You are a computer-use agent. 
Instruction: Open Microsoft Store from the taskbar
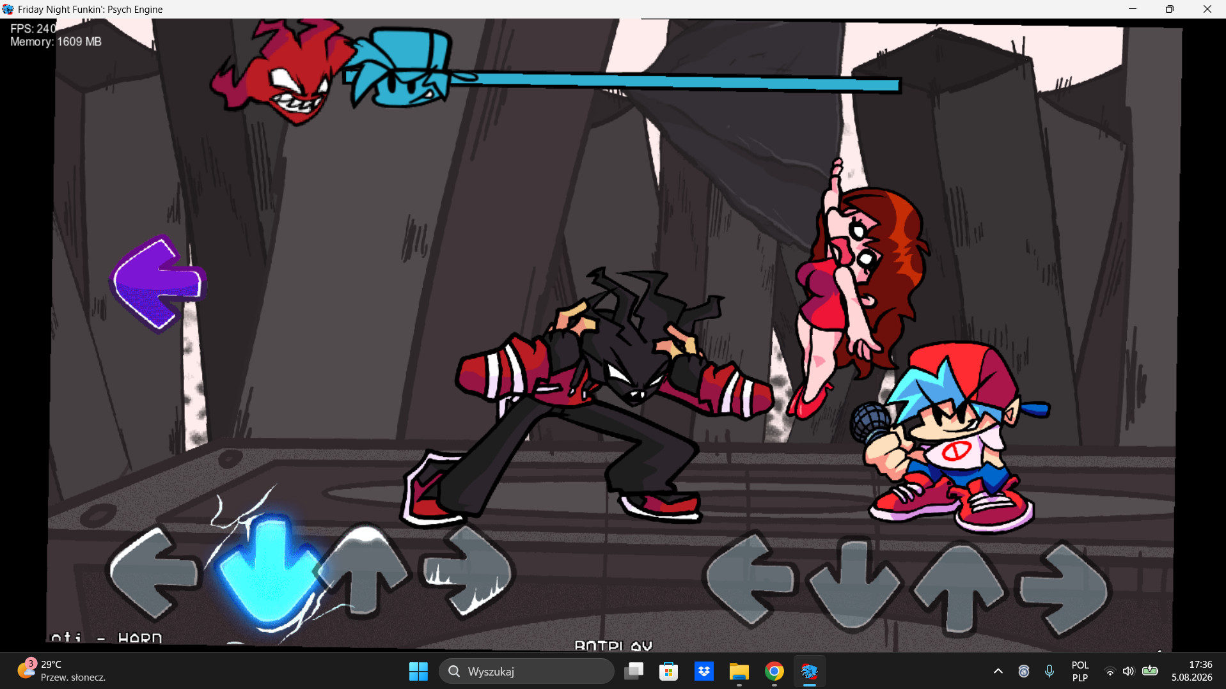[669, 671]
